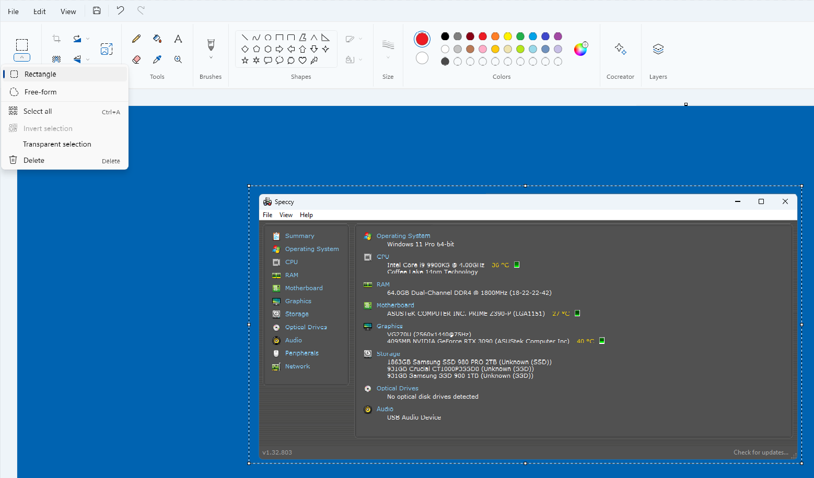The height and width of the screenshot is (478, 814).
Task: Open the File menu in Paint
Action: [14, 11]
